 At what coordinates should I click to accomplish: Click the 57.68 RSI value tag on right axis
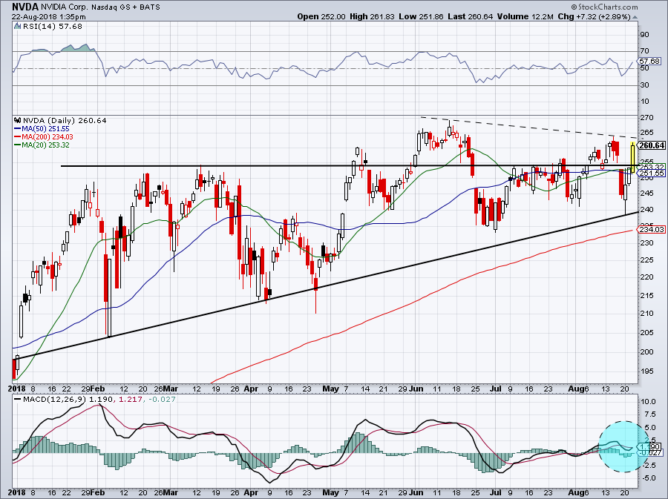click(649, 62)
